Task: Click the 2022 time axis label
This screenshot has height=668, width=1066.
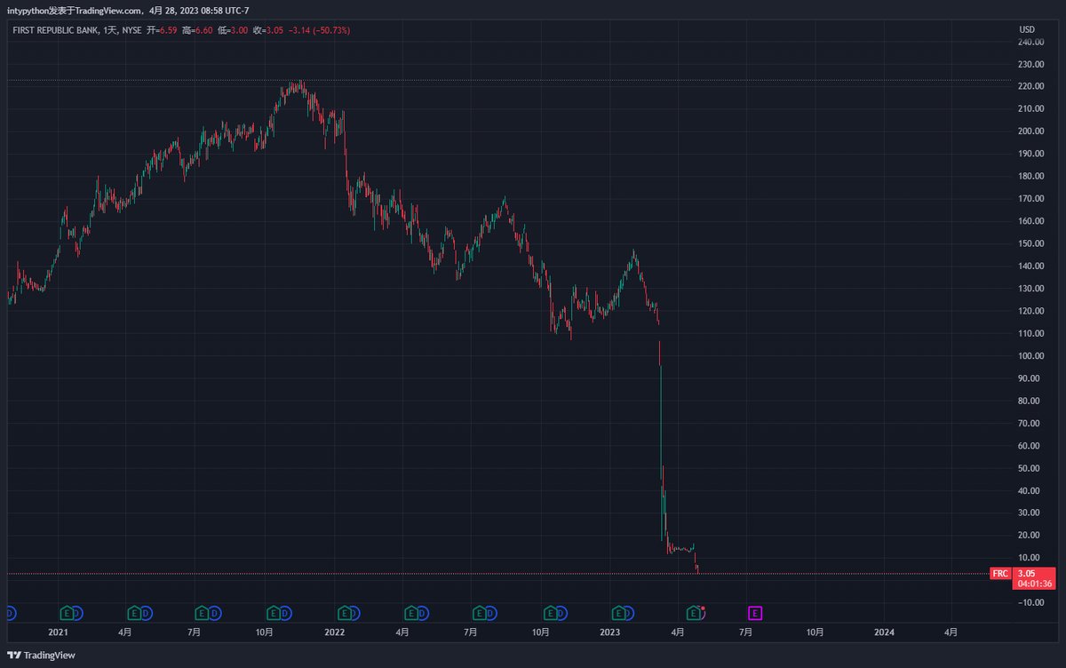Action: coord(335,632)
